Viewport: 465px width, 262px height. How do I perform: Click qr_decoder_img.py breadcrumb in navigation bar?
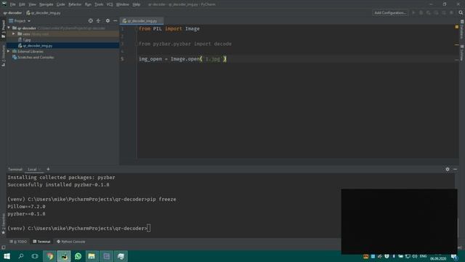pos(44,13)
